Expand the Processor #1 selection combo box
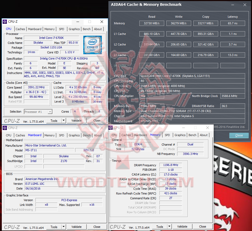252x231 pixels. [x=38, y=112]
